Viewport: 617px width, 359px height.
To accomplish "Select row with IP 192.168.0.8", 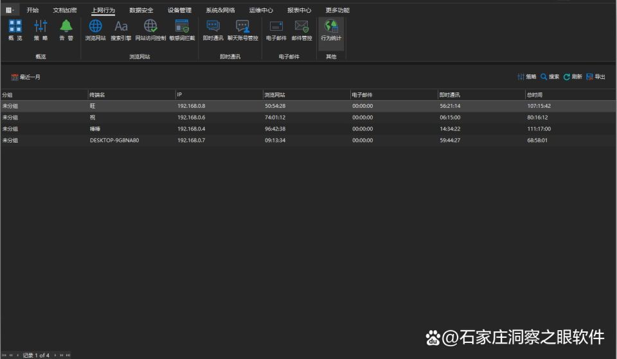I will (x=308, y=106).
